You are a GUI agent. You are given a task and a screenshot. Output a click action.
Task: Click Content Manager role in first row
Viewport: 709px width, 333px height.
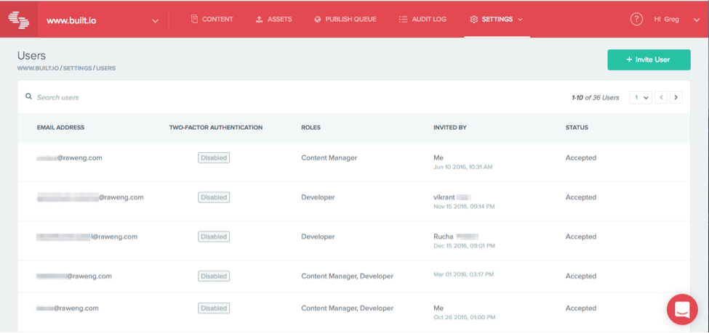coord(329,158)
